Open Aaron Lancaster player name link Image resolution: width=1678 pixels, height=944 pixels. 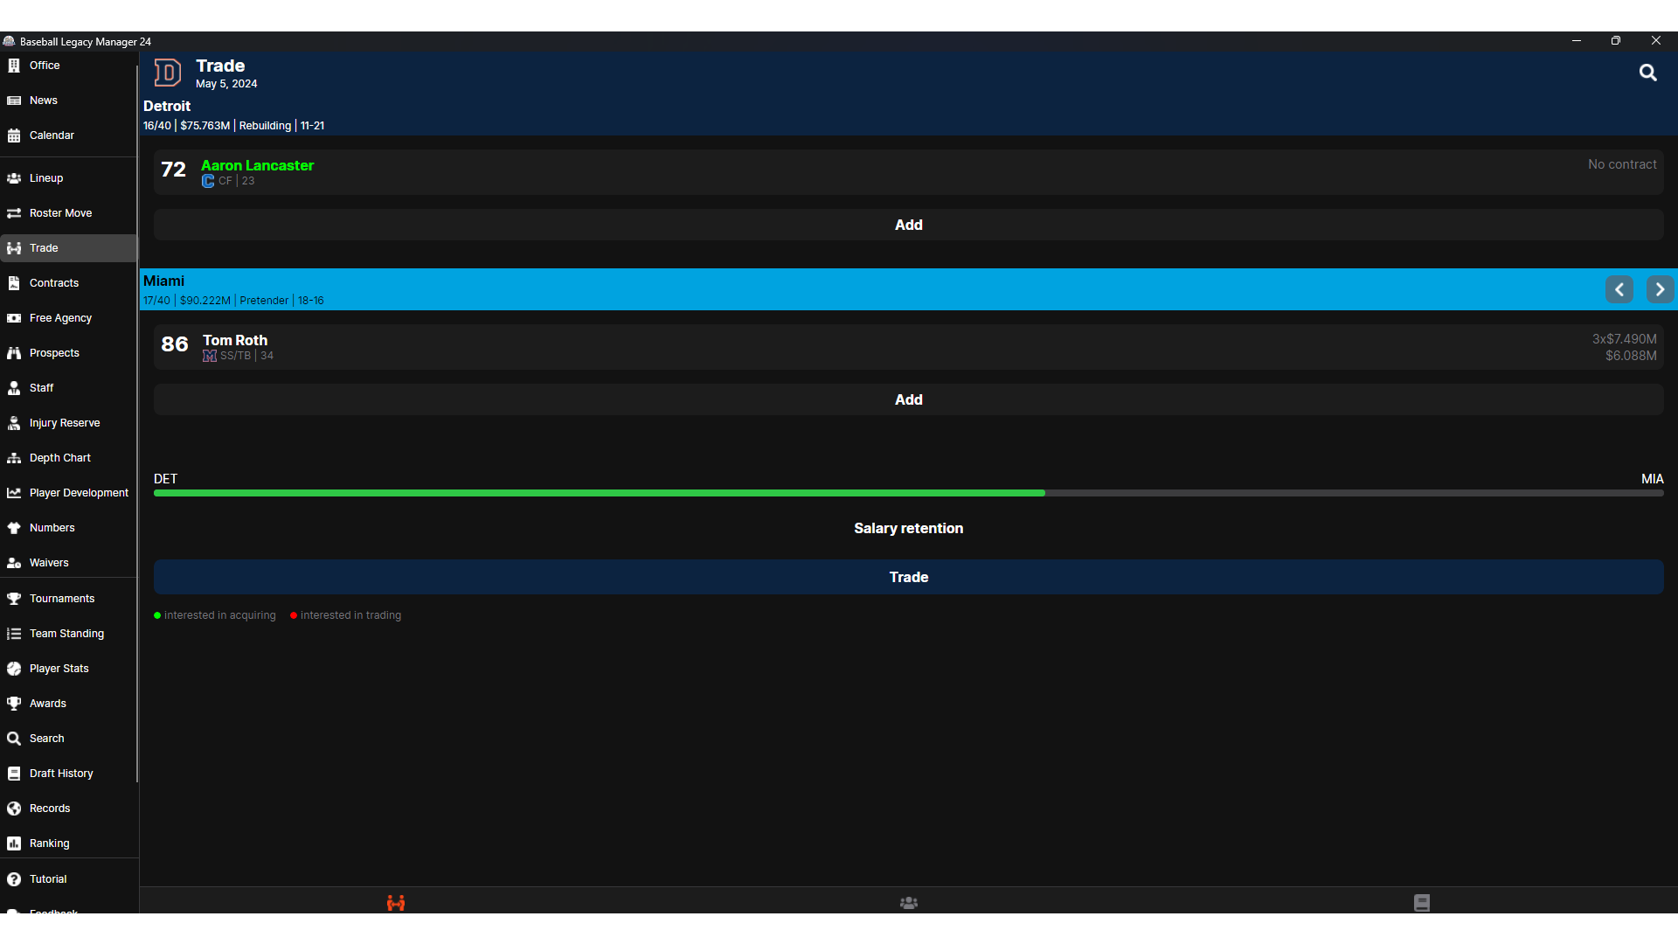point(257,165)
